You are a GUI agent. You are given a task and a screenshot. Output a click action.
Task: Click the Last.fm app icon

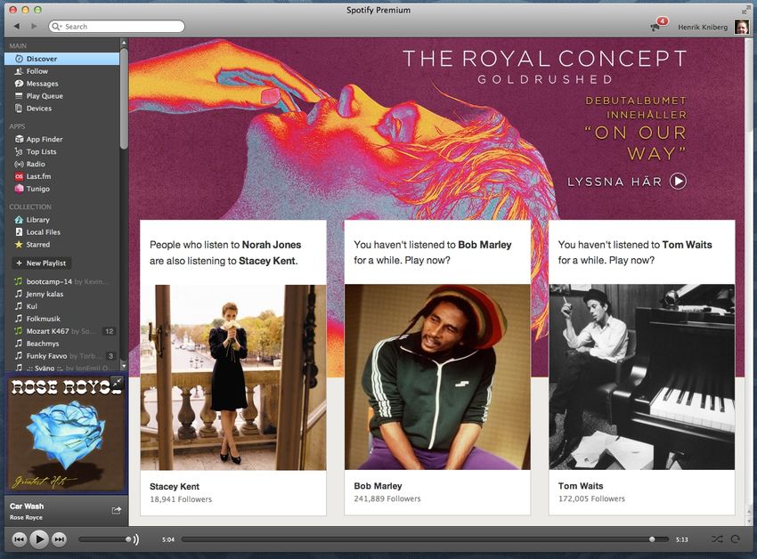click(19, 176)
